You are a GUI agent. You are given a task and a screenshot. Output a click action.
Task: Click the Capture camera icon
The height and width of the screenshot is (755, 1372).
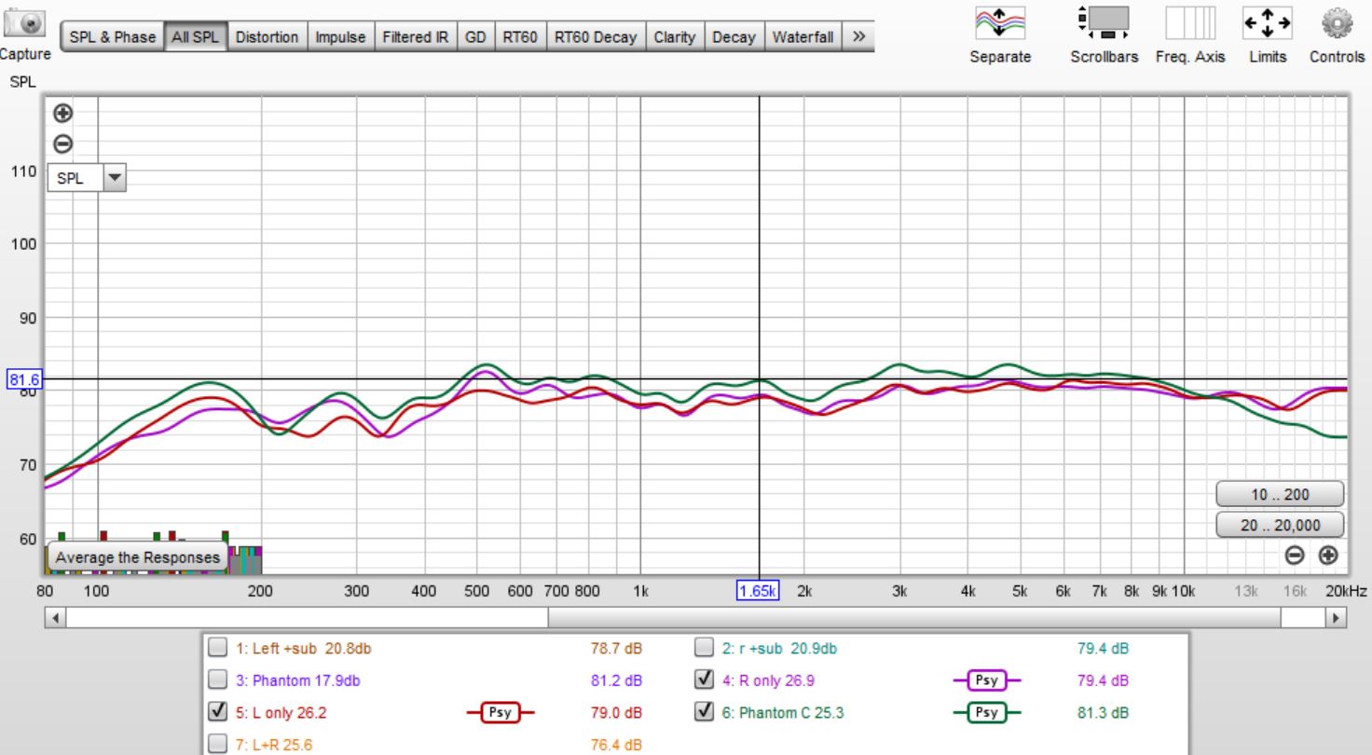click(24, 24)
